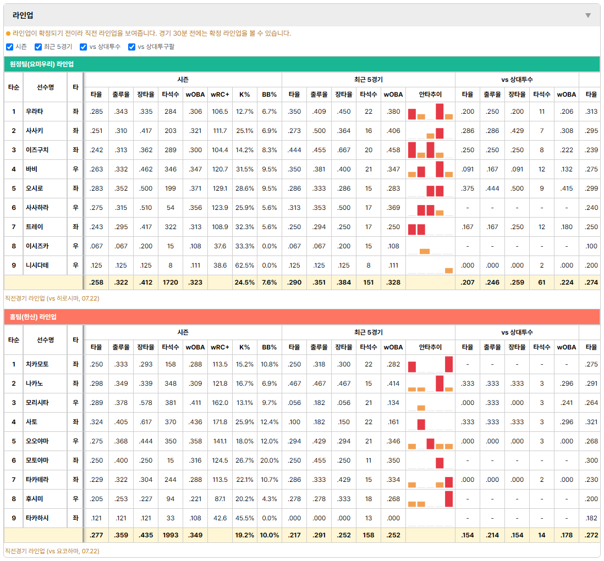Click 치카모토 hit trend bar chart
Viewport: 604px width, 561px height.
pyautogui.click(x=430, y=364)
